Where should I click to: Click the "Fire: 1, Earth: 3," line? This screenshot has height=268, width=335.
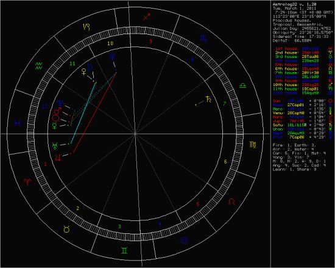pos(294,145)
